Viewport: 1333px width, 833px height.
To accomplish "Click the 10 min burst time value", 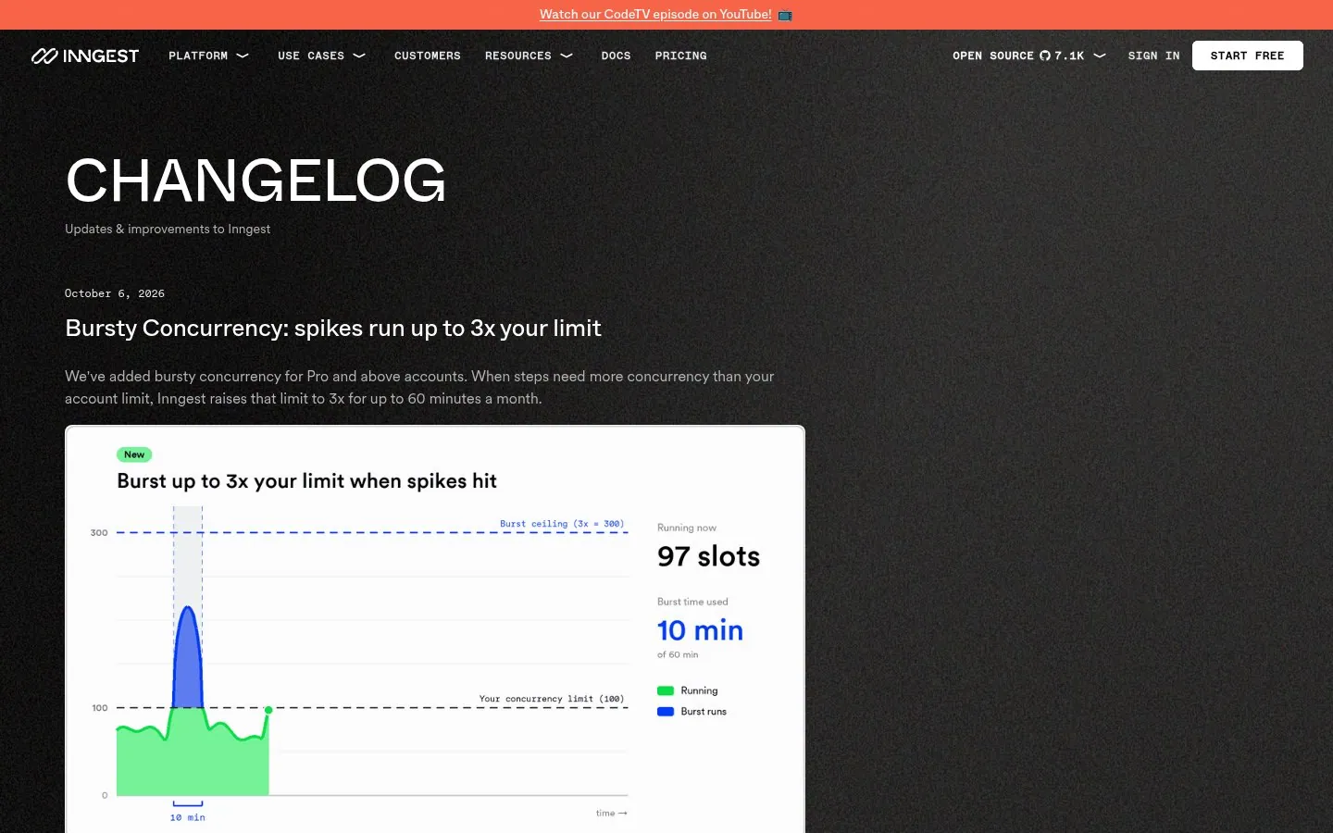I will [701, 630].
